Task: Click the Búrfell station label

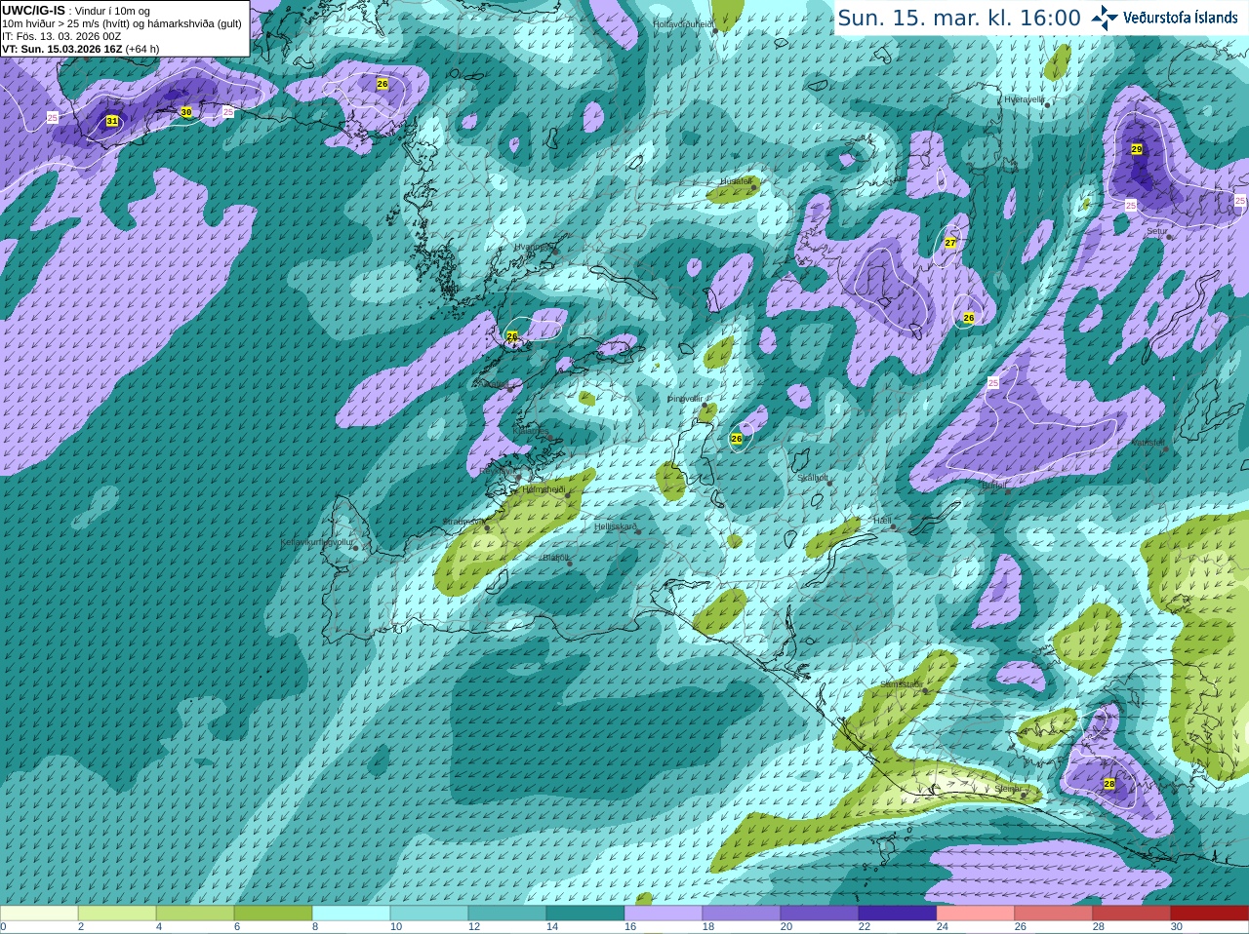Action: pos(993,485)
